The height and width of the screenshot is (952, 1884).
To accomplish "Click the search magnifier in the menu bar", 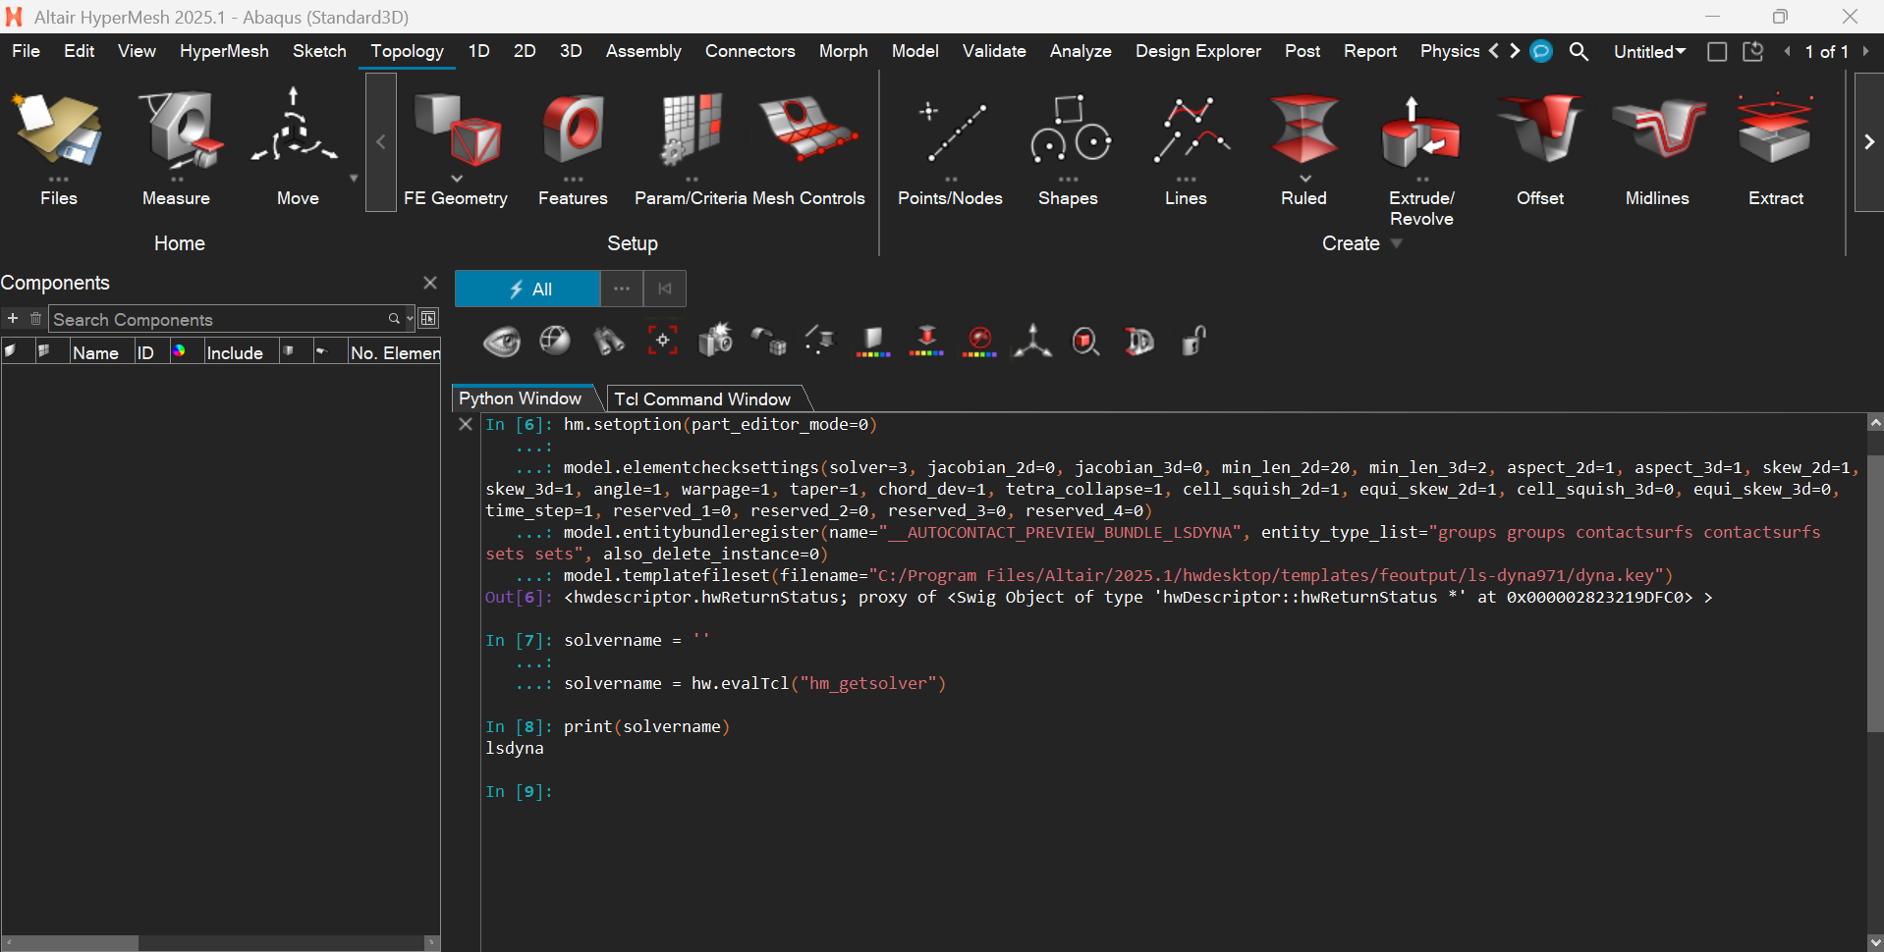I will pos(1579,51).
